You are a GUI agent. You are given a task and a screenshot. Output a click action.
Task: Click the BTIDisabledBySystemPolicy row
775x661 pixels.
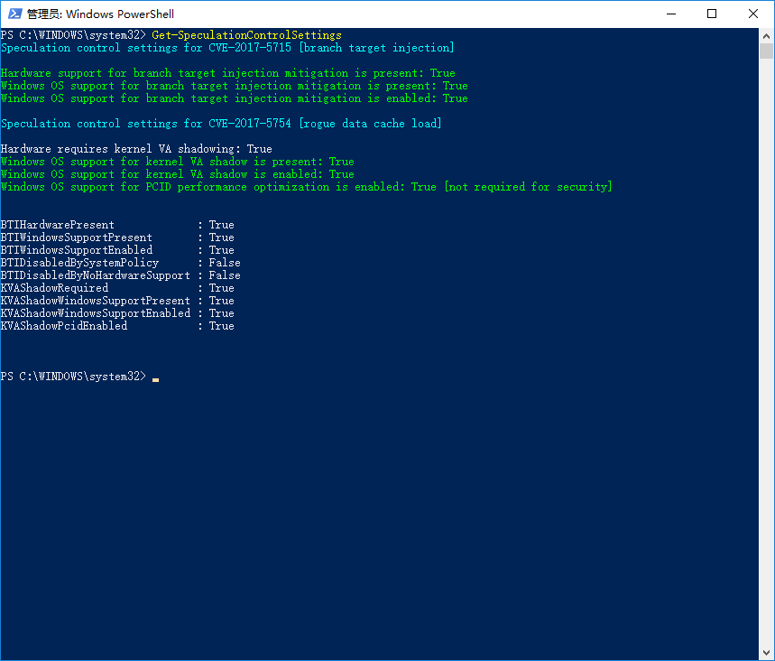[121, 263]
